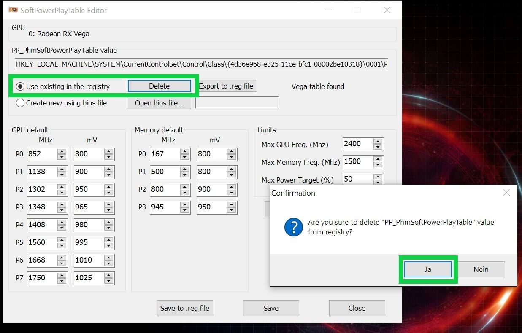This screenshot has height=333, width=522.
Task: Click 'Export to .reg file' button
Action: tap(226, 86)
